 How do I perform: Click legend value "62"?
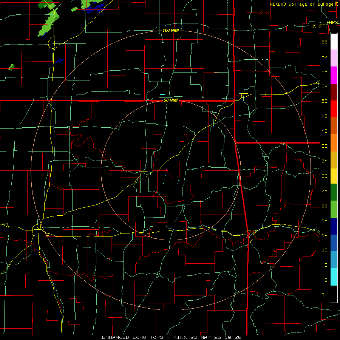(x=325, y=57)
